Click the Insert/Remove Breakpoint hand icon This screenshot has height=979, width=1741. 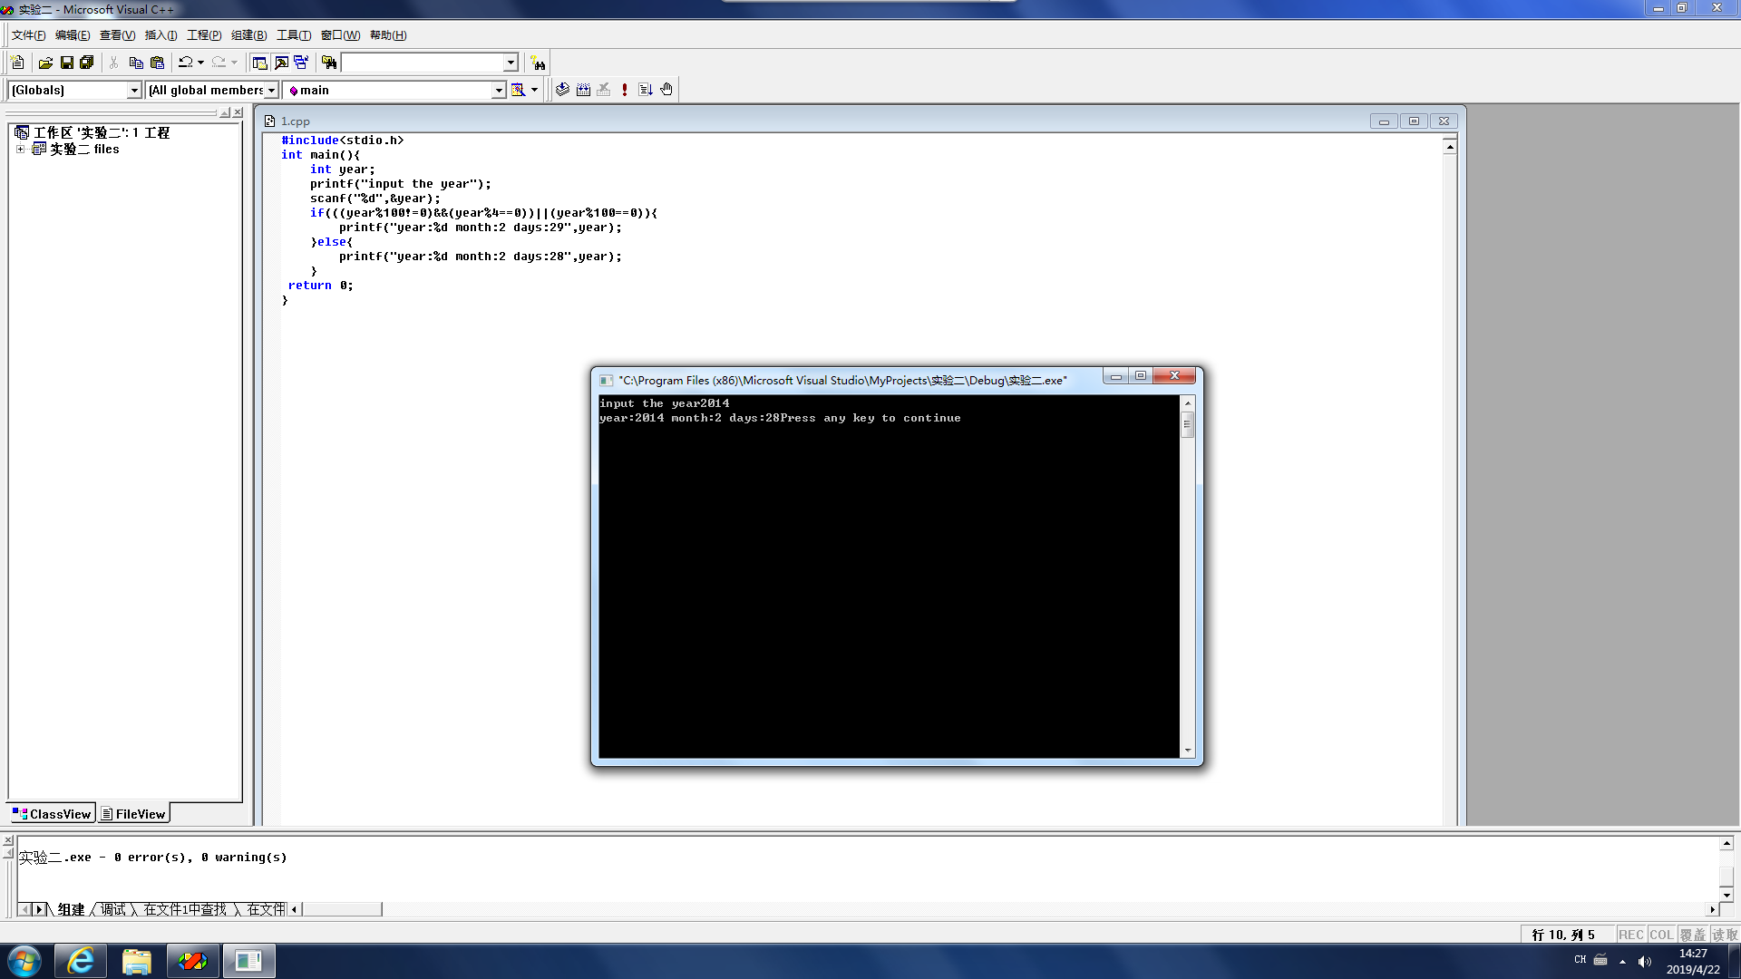click(666, 90)
